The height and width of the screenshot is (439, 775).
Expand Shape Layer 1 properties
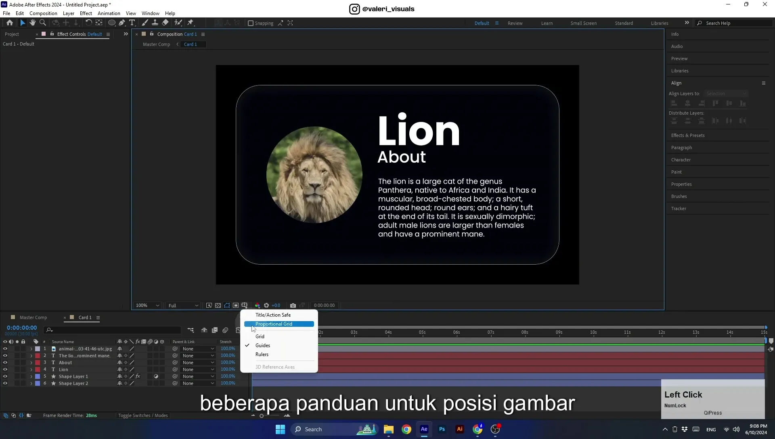(31, 376)
